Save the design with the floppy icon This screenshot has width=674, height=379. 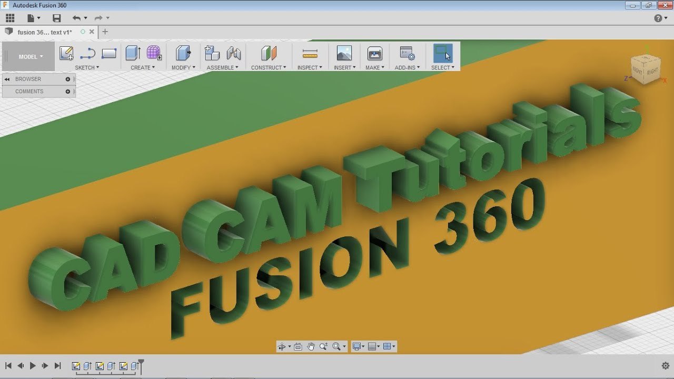57,18
